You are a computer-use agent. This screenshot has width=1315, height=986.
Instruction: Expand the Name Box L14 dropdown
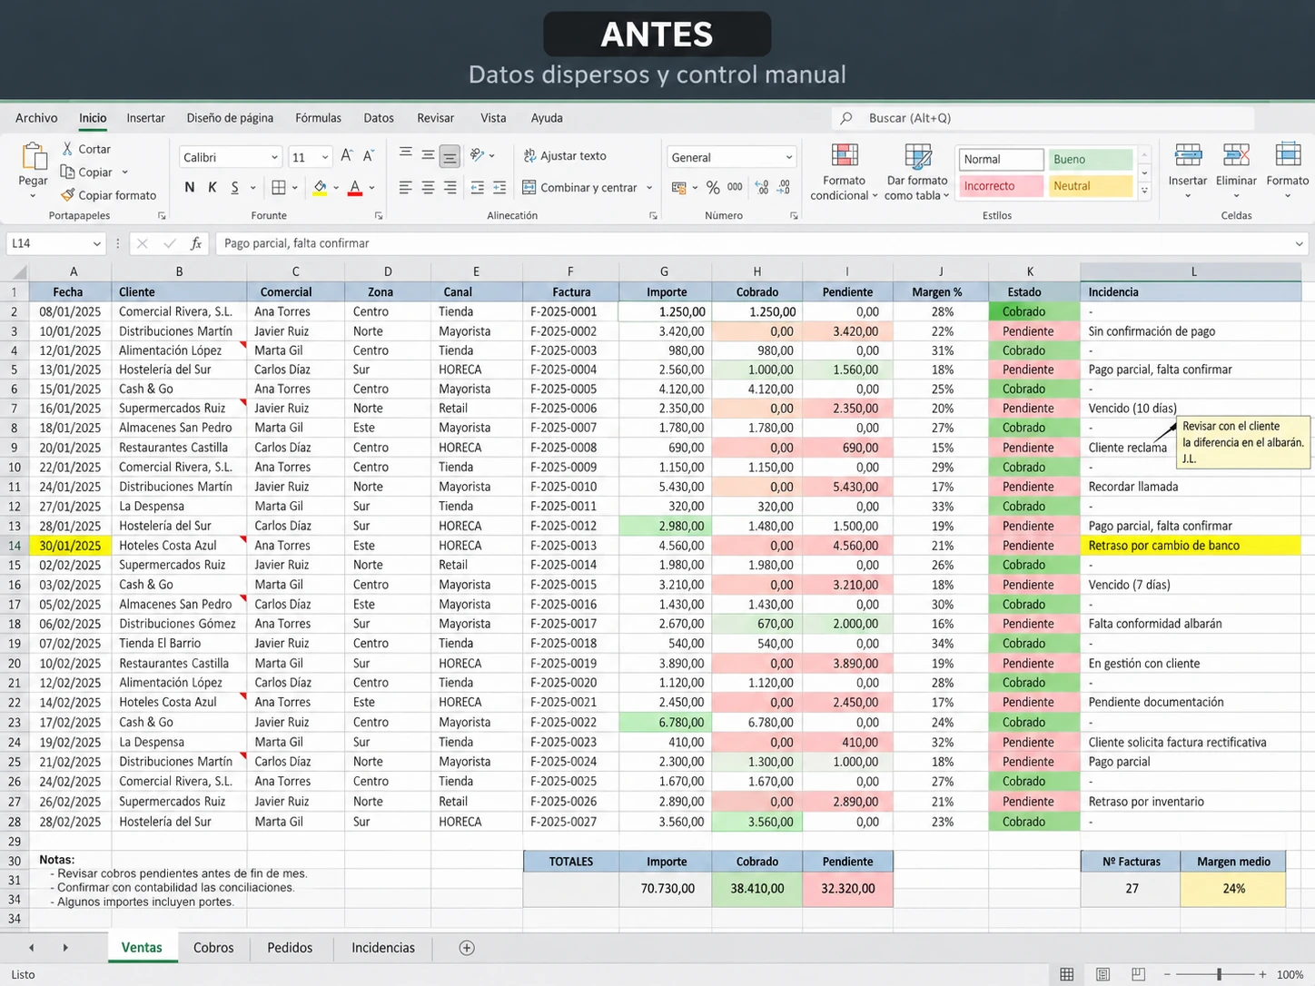pos(96,243)
